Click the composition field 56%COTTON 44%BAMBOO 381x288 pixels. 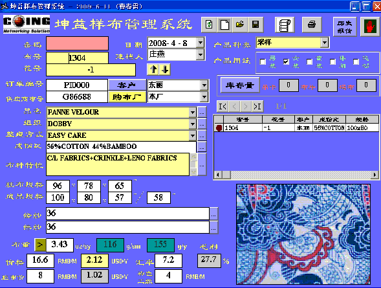pyautogui.click(x=121, y=146)
